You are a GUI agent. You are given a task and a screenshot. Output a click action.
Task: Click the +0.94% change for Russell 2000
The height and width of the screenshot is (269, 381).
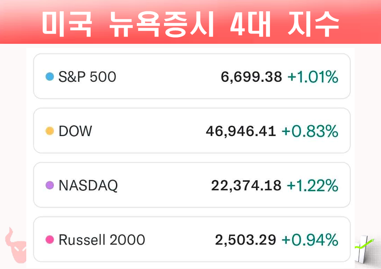(310, 240)
